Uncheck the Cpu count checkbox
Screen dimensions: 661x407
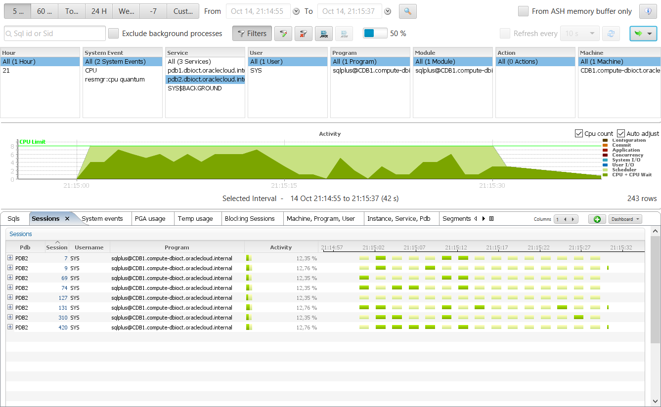(x=579, y=133)
